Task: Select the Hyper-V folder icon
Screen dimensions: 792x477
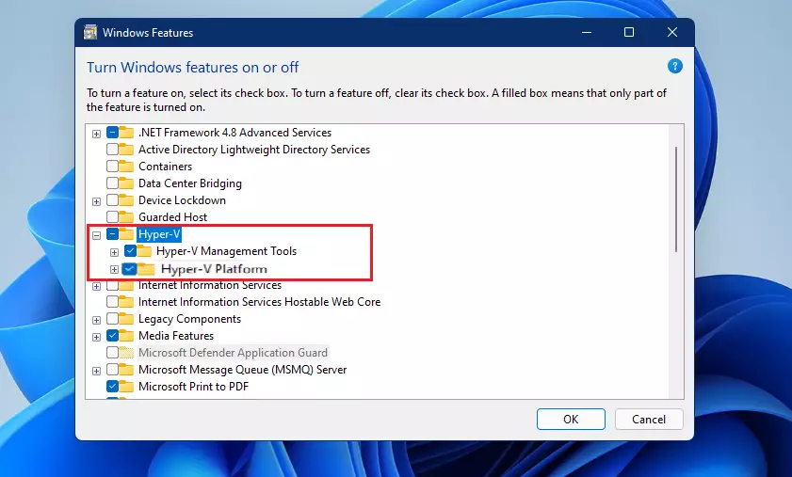Action: pos(126,233)
